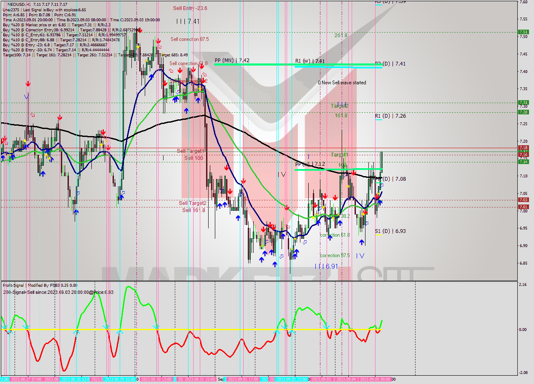Click the 2023.09.01 17:00 time axis label
534x384 pixels.
click(x=243, y=379)
